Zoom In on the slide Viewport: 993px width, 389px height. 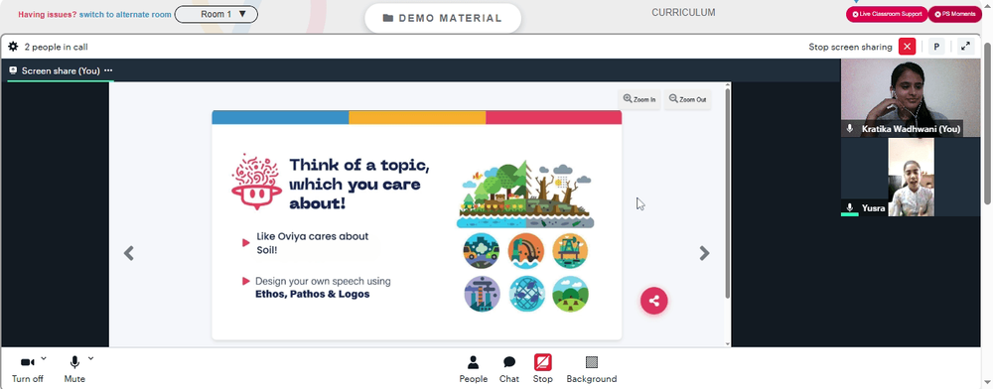[639, 99]
